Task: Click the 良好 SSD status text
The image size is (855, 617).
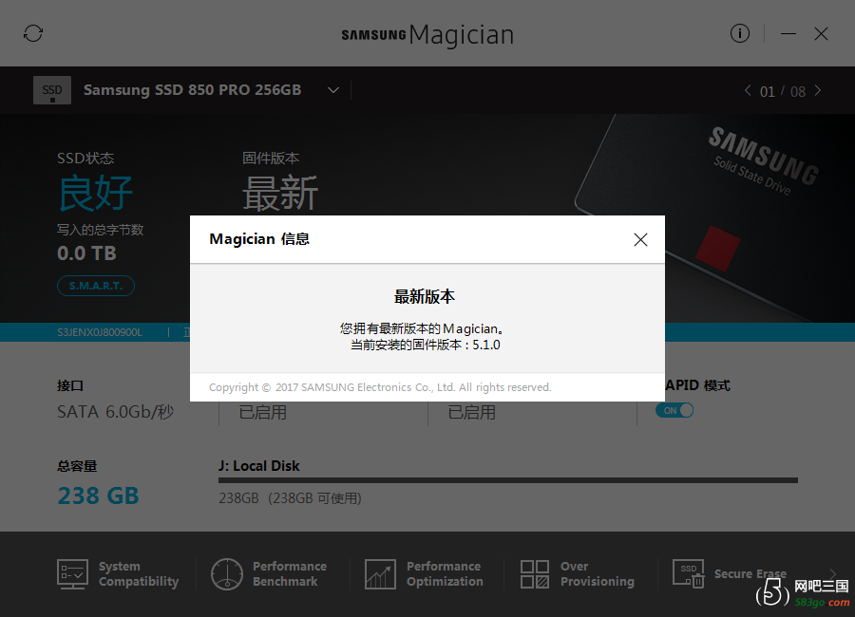Action: [x=95, y=193]
